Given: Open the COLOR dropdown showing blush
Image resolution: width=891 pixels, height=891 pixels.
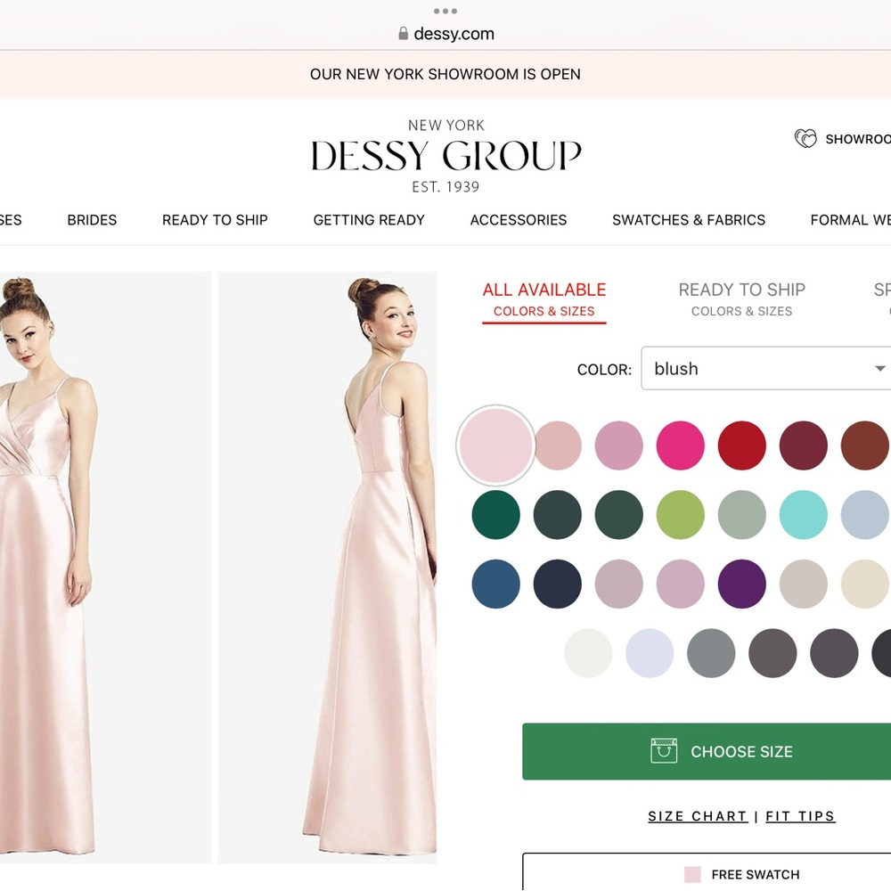Looking at the screenshot, I should (764, 368).
